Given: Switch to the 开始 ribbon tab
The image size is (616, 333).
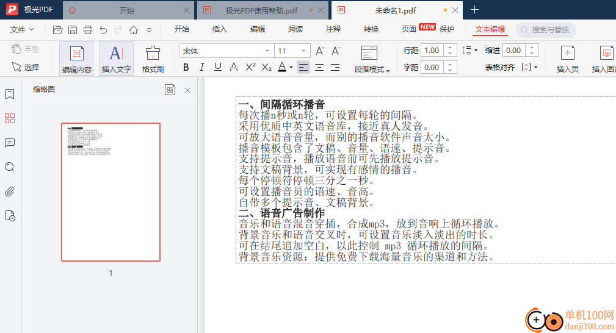Looking at the screenshot, I should click(x=181, y=29).
